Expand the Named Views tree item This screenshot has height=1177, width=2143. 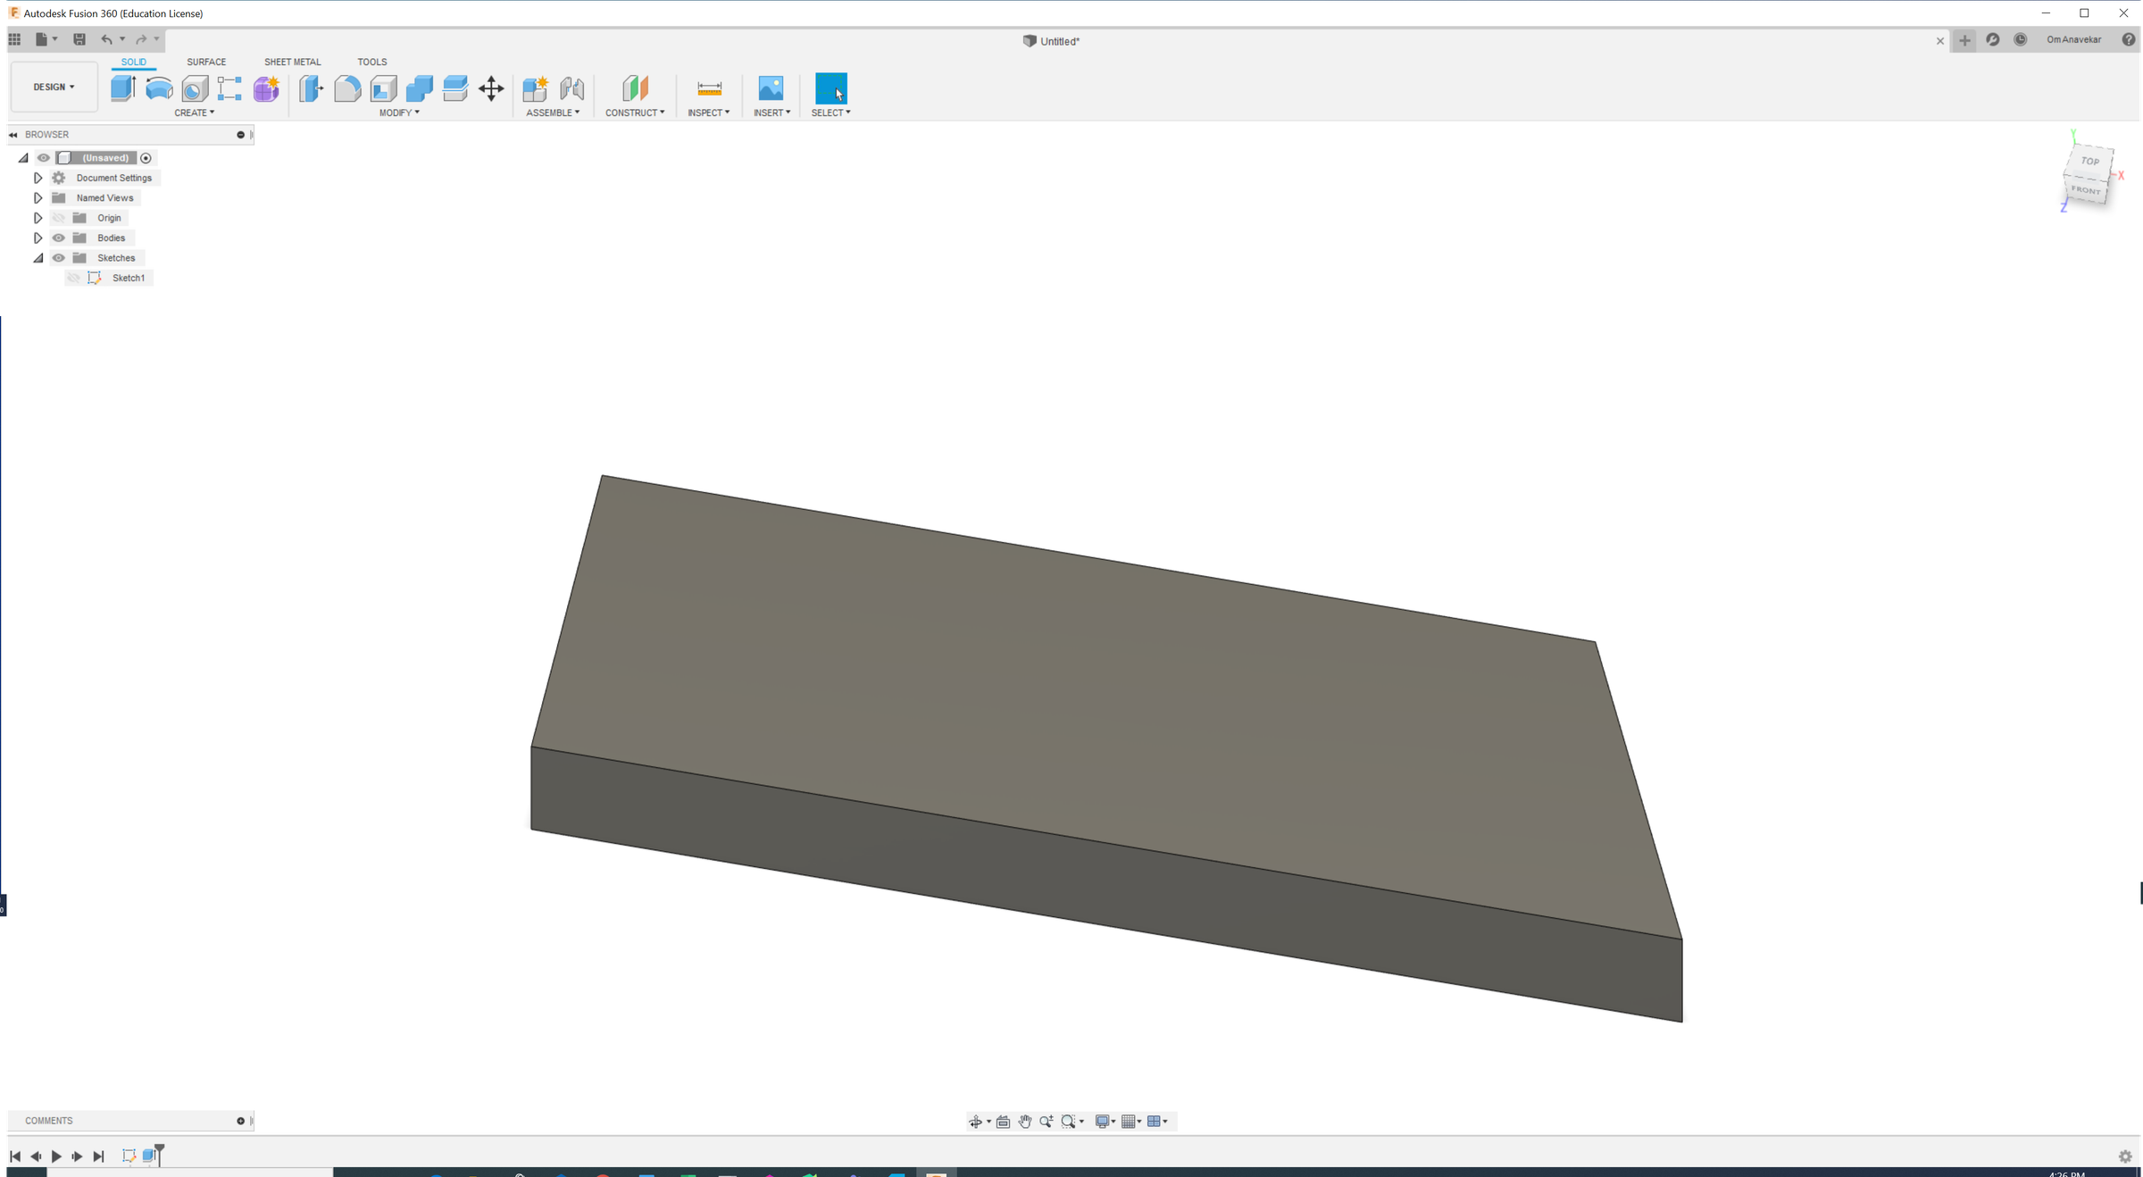click(x=38, y=197)
